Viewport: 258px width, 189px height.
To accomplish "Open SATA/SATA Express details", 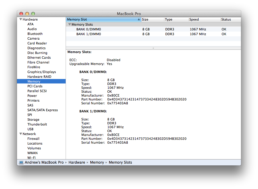I will coord(43,110).
